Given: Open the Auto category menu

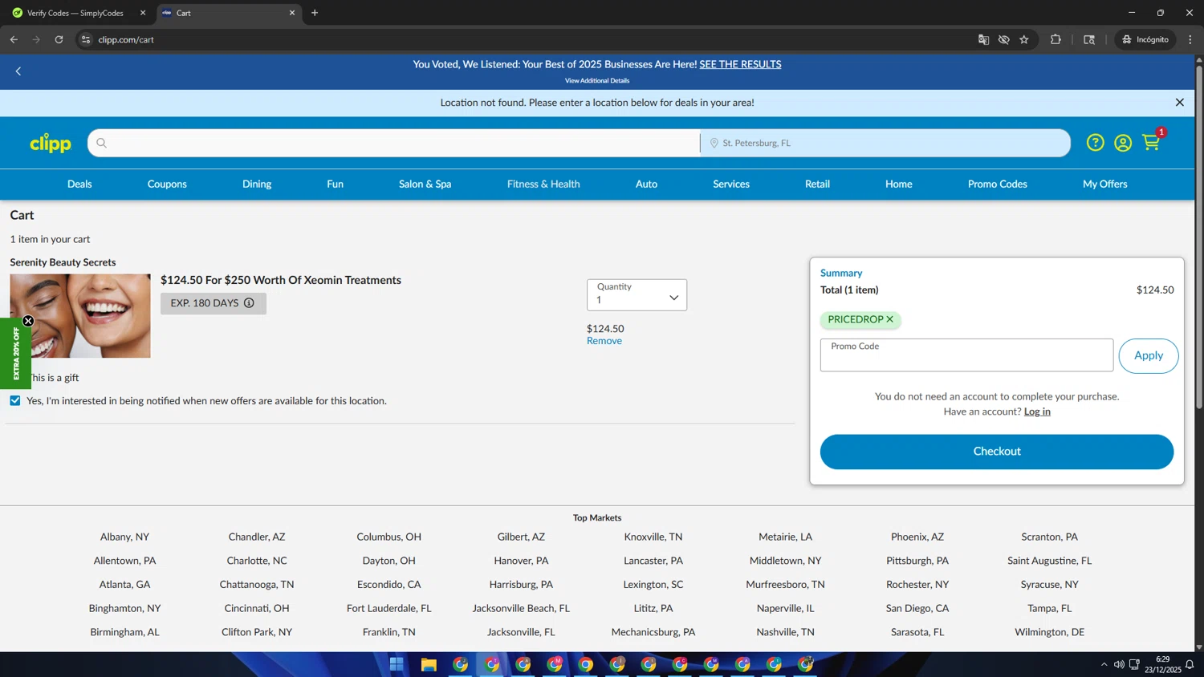Looking at the screenshot, I should tap(646, 184).
